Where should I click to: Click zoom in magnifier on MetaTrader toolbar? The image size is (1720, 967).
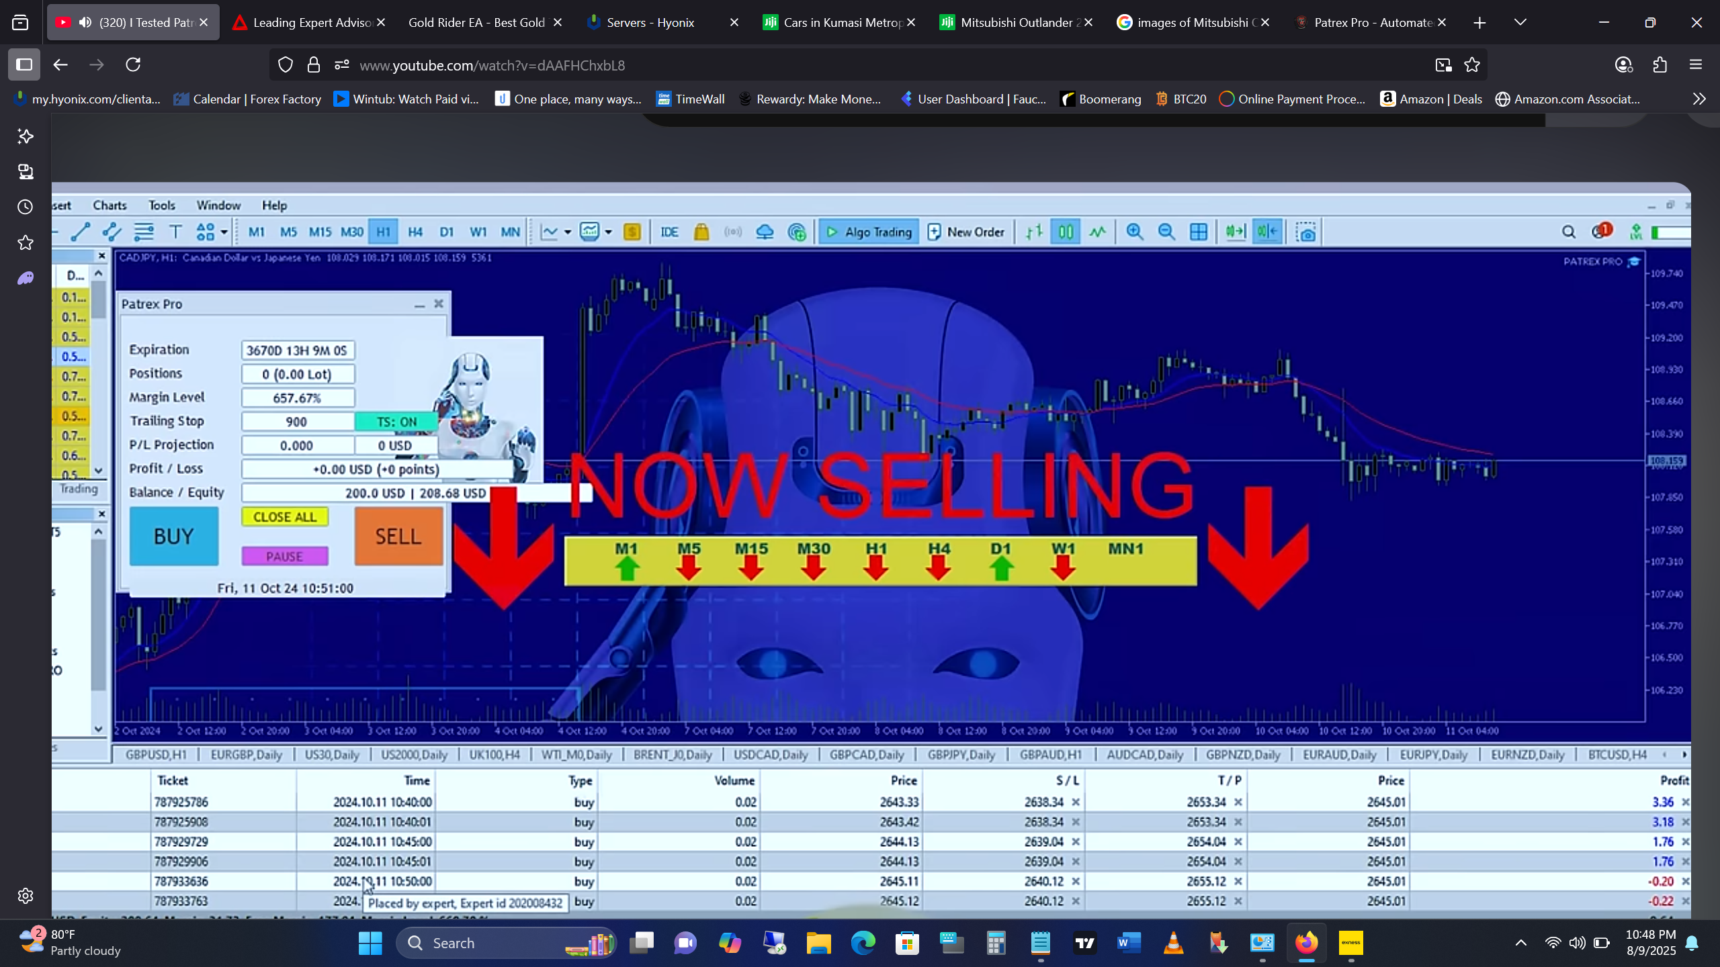[1135, 232]
